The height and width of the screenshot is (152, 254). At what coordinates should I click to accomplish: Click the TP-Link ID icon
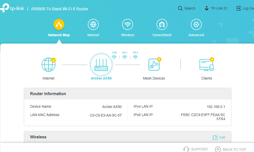coord(207,8)
